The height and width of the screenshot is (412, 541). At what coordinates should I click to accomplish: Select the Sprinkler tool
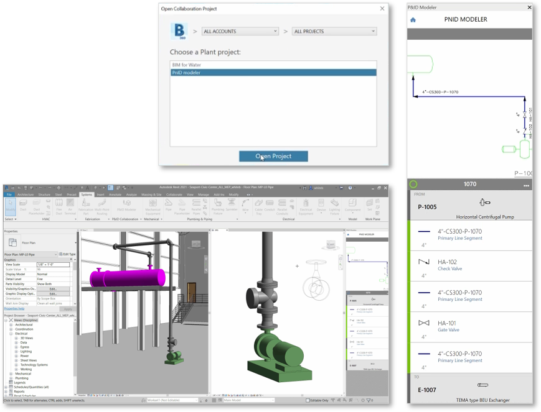(232, 205)
